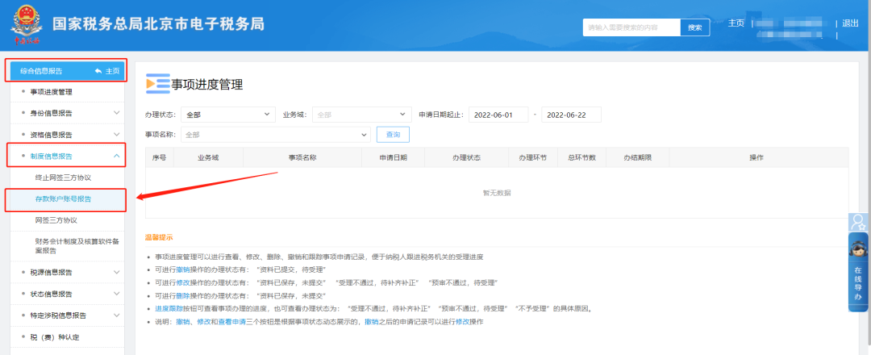Click the 办结期限 column header
Image resolution: width=871 pixels, height=355 pixels.
tap(637, 158)
